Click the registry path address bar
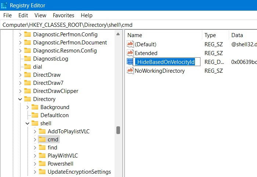 click(128, 25)
